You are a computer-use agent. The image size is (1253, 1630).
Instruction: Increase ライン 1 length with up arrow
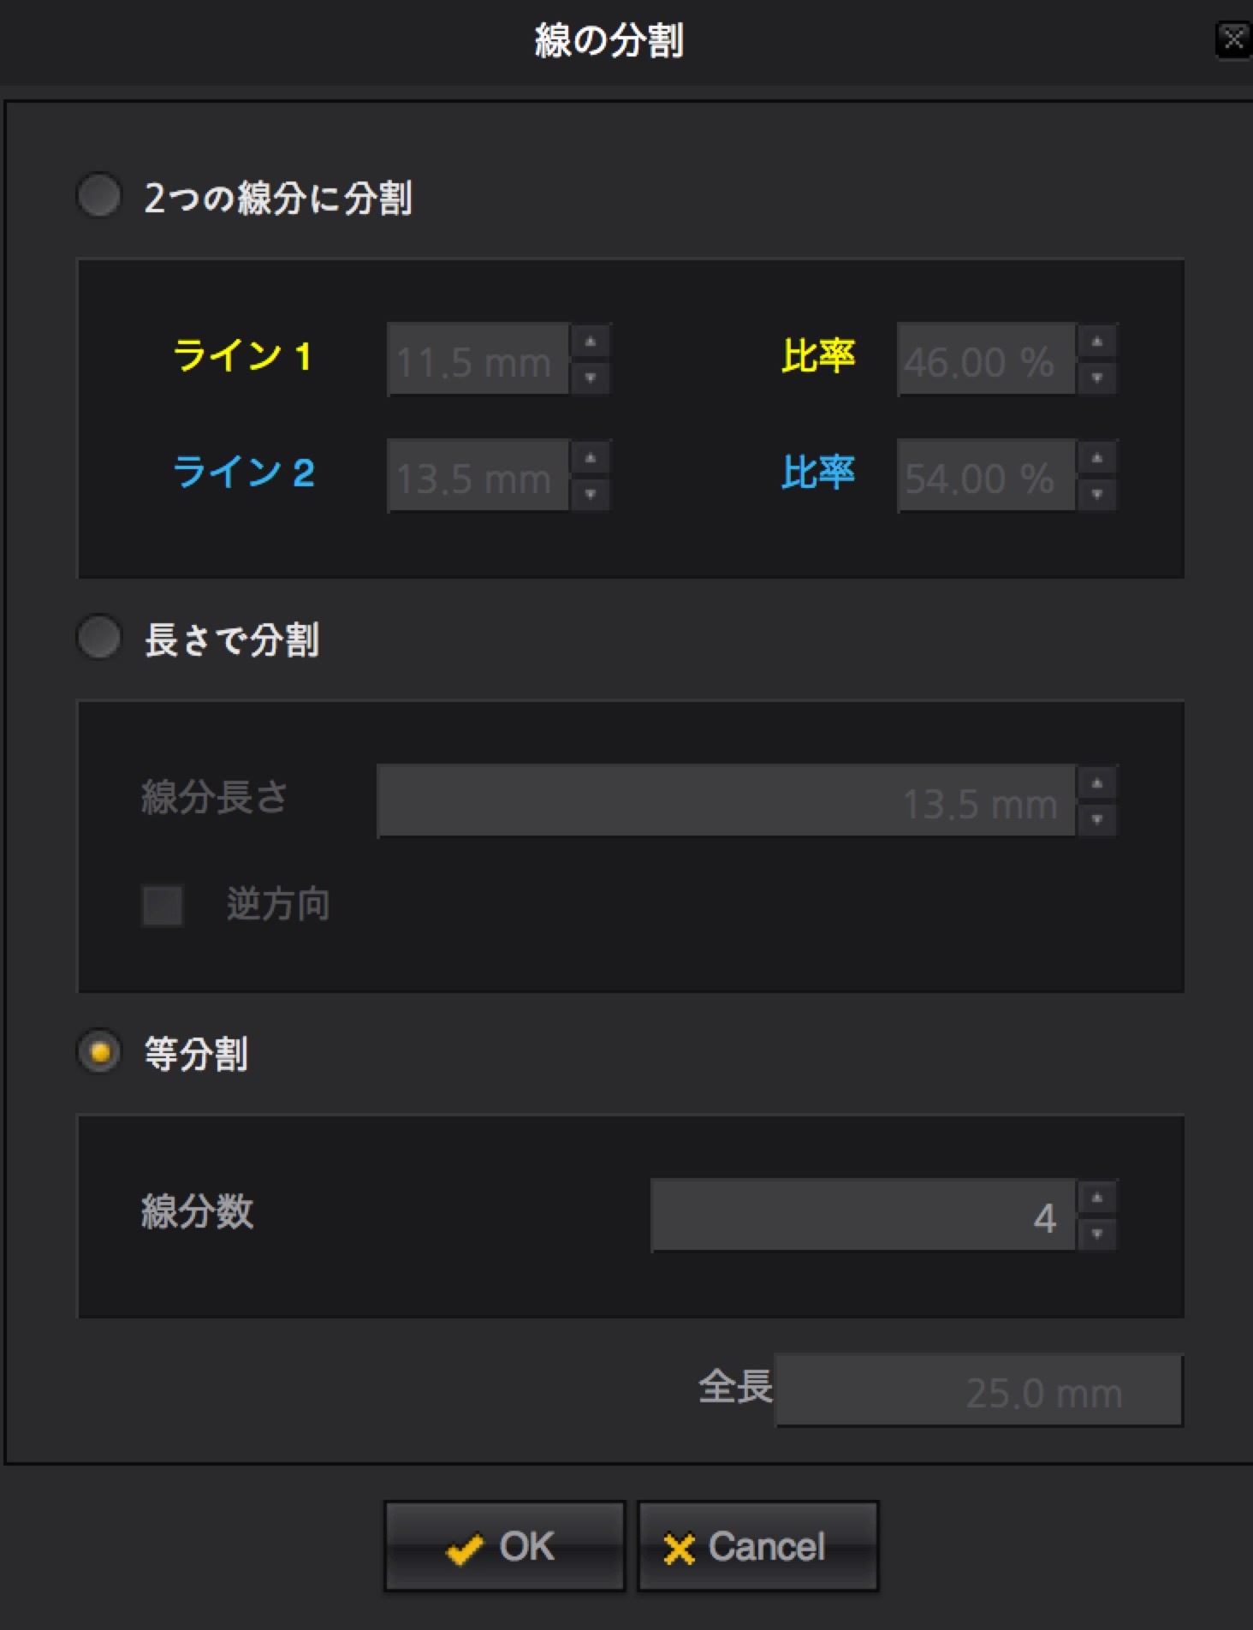[x=591, y=342]
